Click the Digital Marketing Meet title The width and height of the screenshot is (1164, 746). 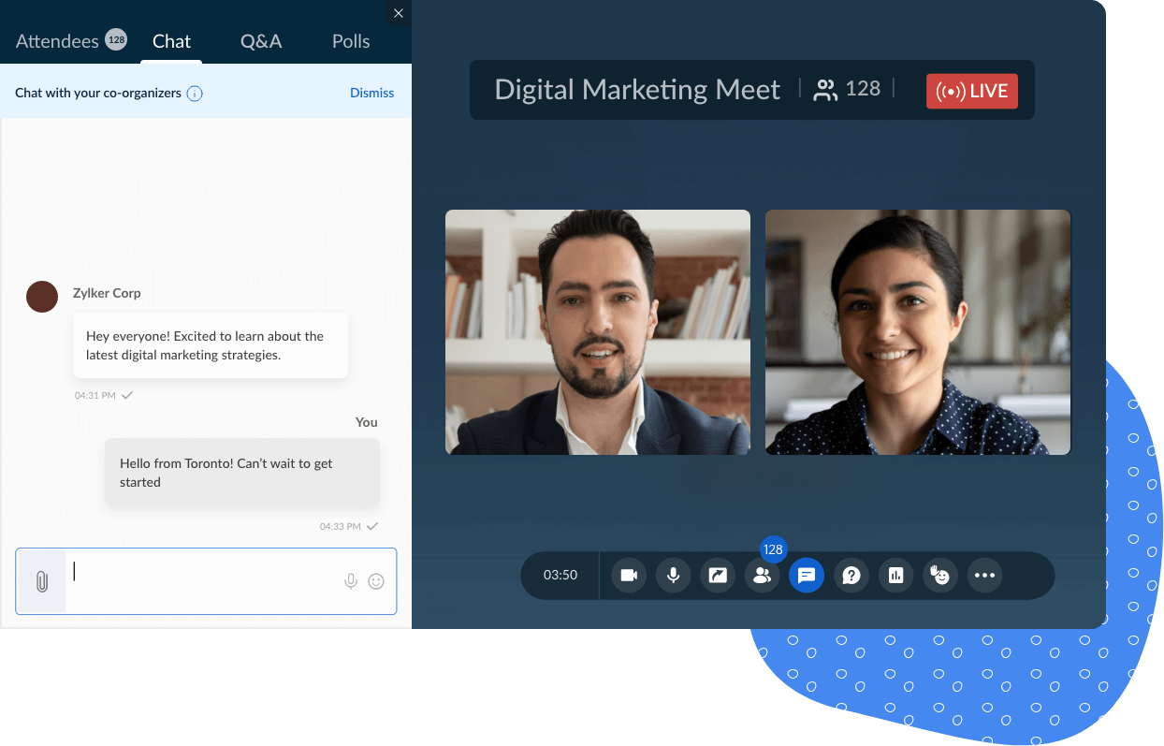tap(637, 90)
